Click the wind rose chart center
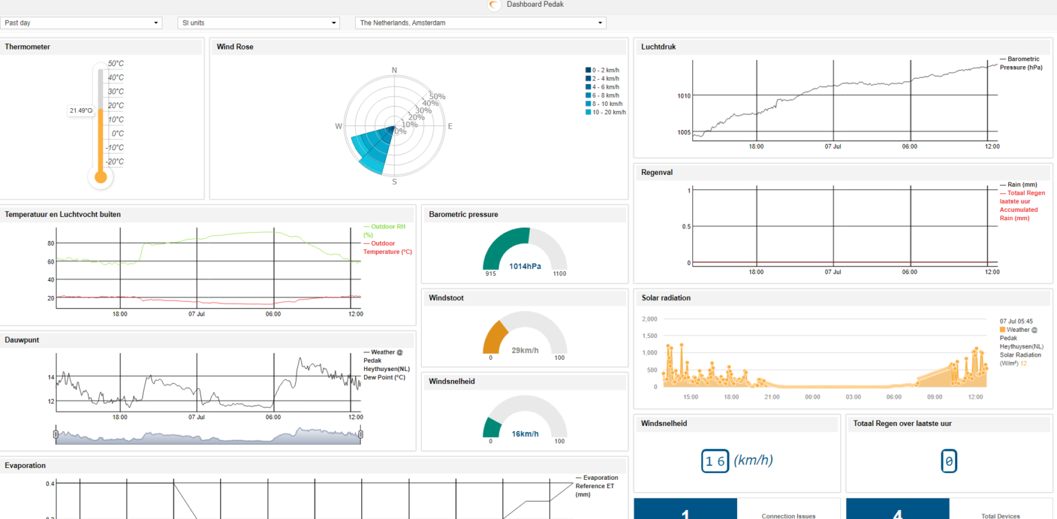 [394, 127]
